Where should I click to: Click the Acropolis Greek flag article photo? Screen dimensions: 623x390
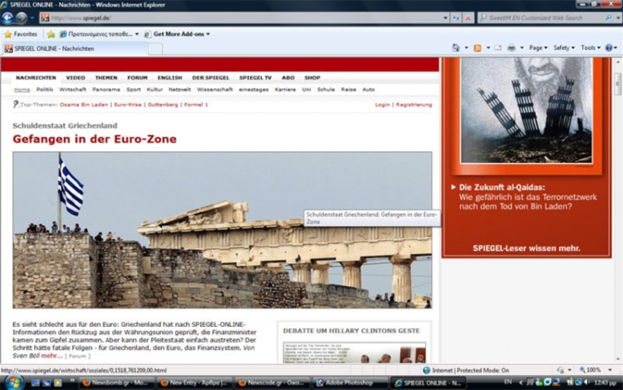(222, 230)
